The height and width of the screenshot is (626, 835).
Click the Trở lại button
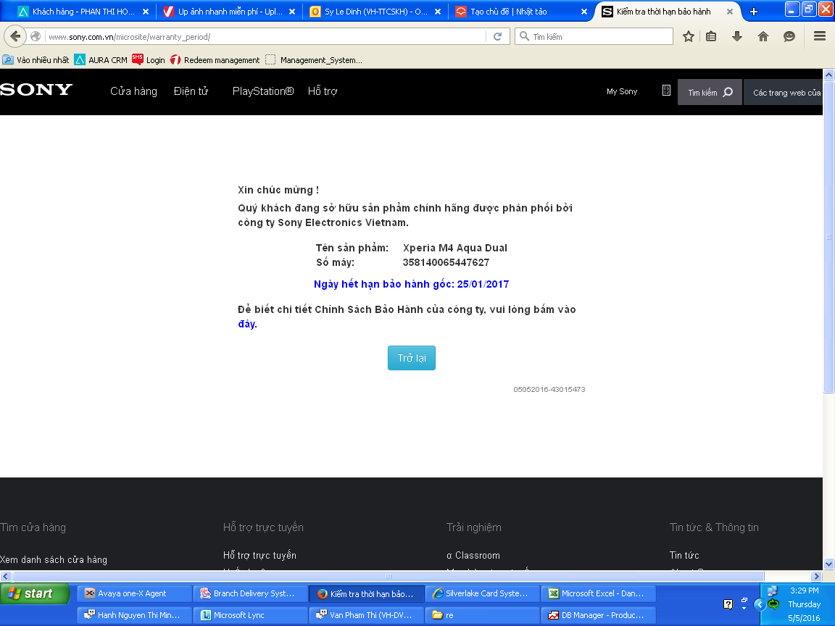tap(412, 358)
